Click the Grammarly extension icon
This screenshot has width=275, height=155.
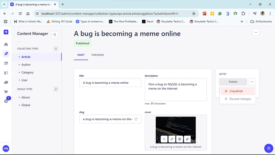220,13
